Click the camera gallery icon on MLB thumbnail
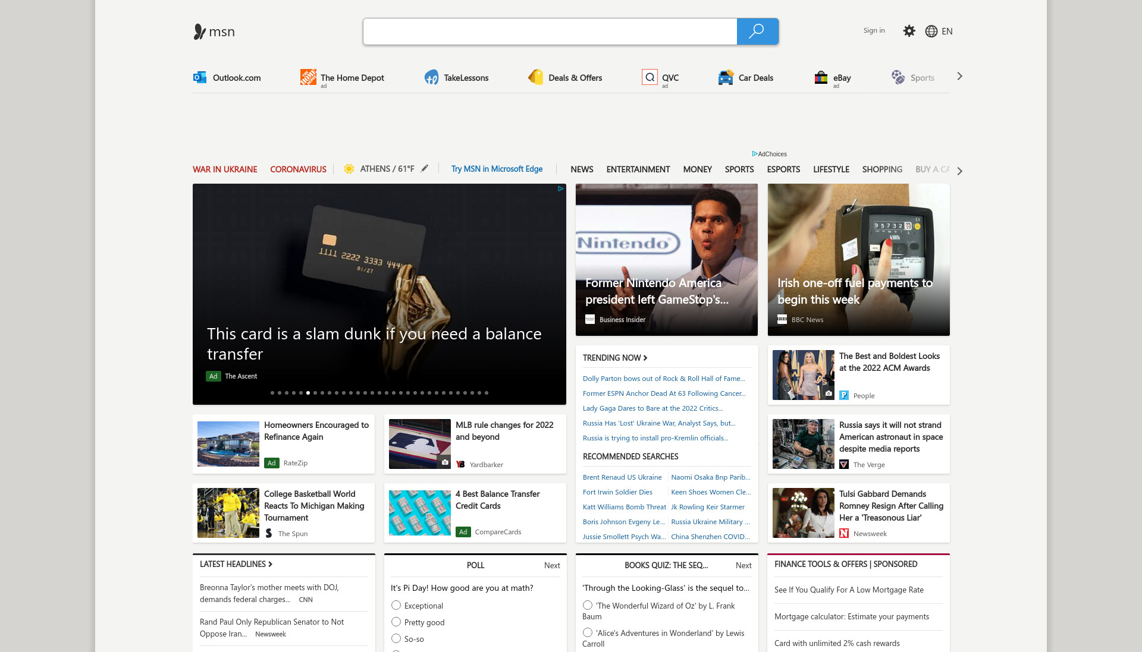The image size is (1142, 652). click(x=445, y=462)
